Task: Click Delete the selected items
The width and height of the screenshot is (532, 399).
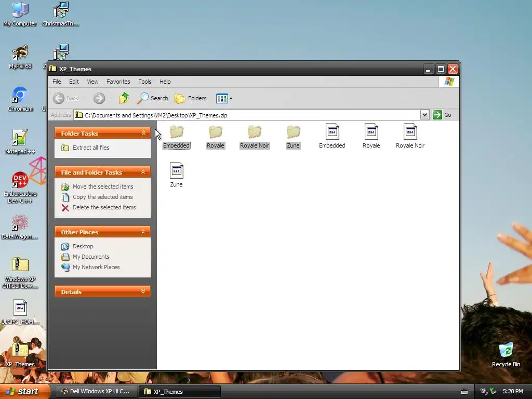Action: point(104,207)
